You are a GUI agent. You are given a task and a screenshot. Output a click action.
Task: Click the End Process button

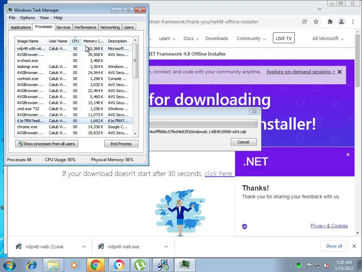121,144
